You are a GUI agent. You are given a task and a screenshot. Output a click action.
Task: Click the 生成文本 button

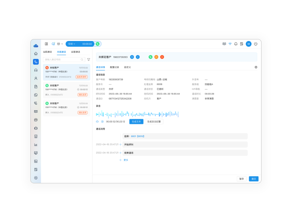136,121
